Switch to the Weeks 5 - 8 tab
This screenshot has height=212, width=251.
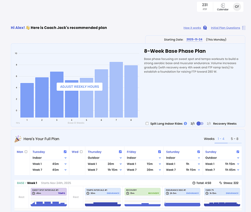click(x=234, y=139)
